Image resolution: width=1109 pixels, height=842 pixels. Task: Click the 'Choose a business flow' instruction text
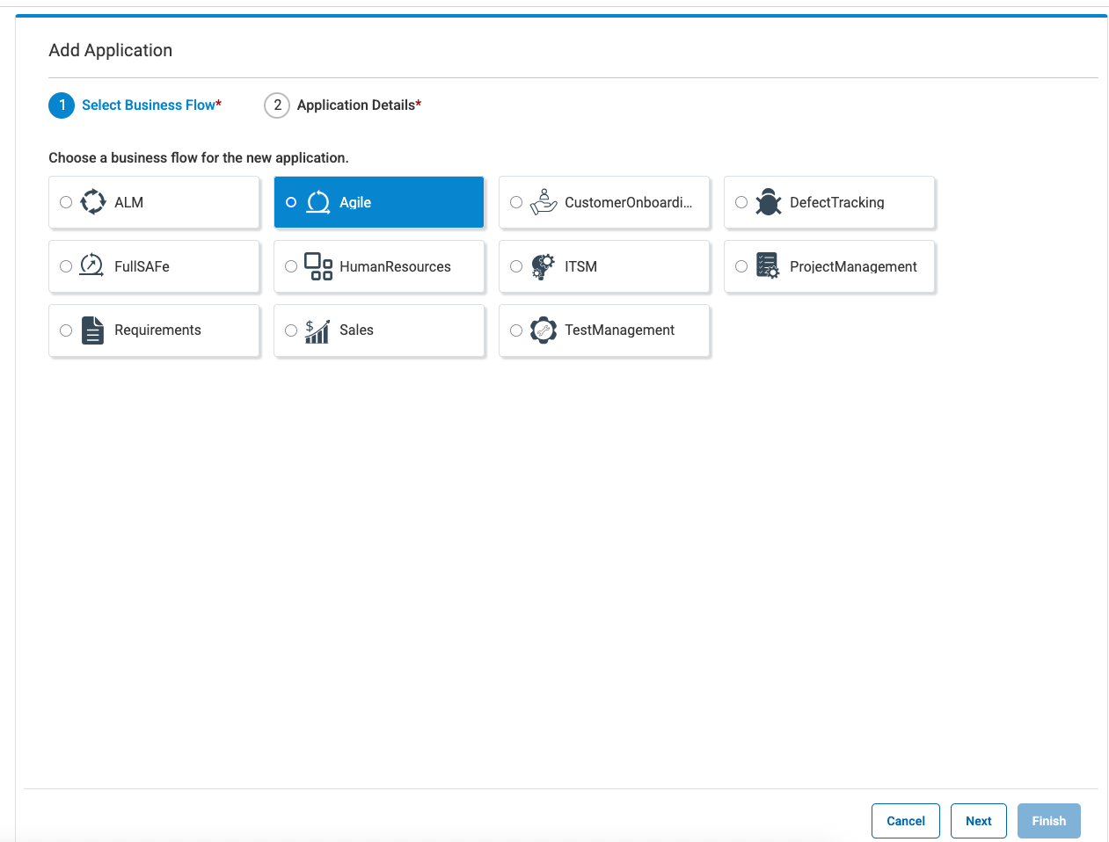coord(199,157)
